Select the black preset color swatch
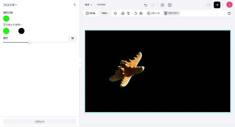 coord(21,31)
